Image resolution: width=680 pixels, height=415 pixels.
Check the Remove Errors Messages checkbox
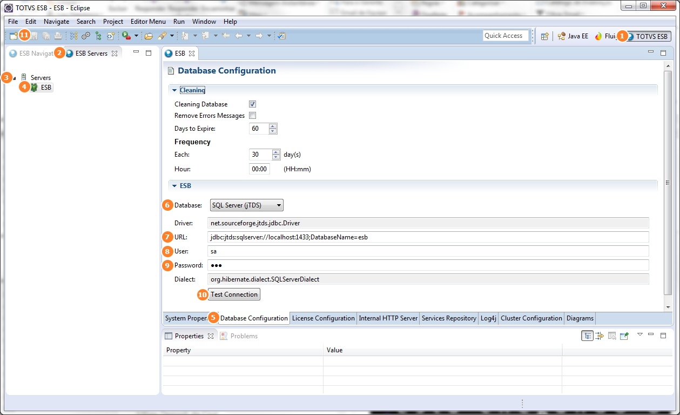point(252,116)
